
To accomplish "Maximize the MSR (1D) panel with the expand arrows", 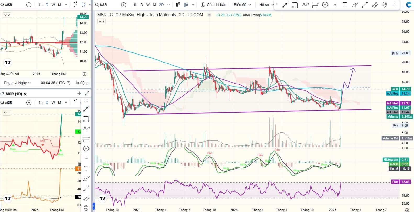I will click(x=87, y=94).
